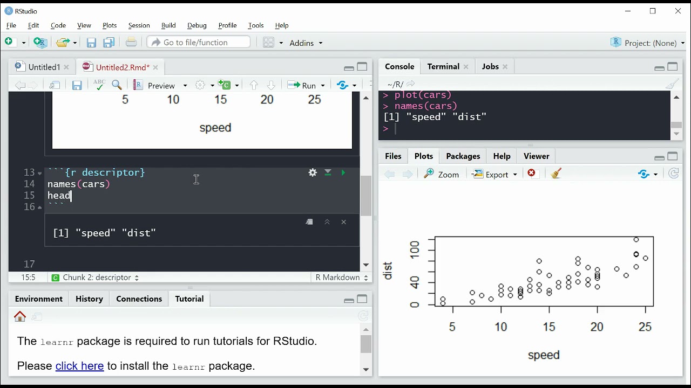Go to next chunk arrow
The height and width of the screenshot is (388, 691).
(271, 85)
